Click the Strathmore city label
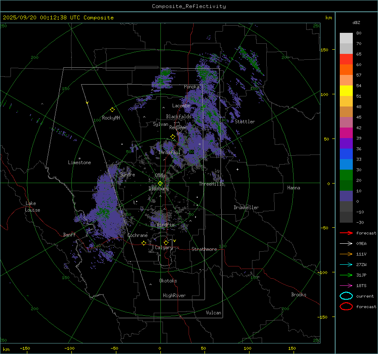 click(204, 249)
